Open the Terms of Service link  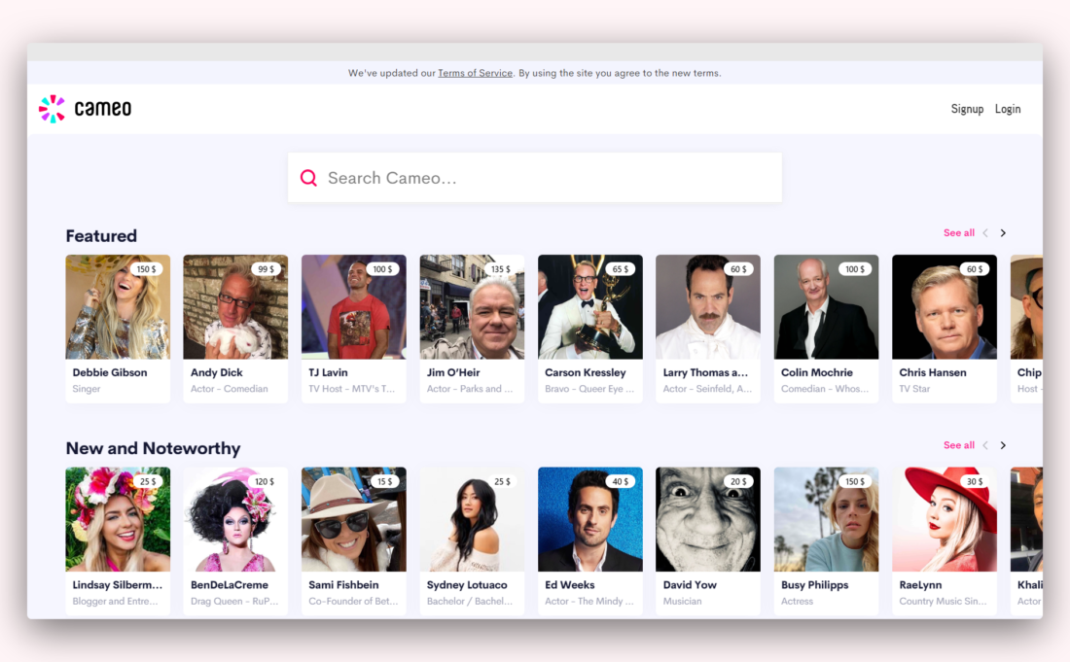pyautogui.click(x=475, y=73)
